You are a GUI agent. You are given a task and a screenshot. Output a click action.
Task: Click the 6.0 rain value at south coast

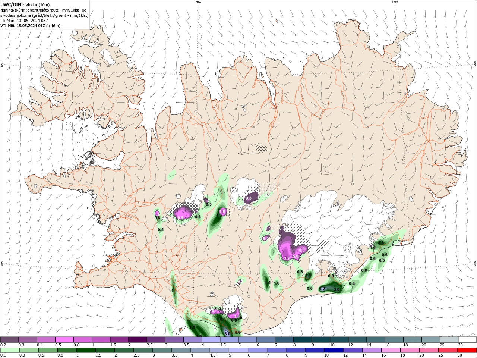coord(227,334)
